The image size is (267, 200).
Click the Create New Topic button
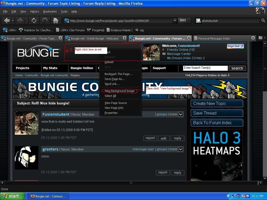(x=217, y=103)
